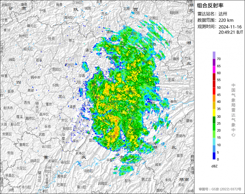Click the Dazhou radar station cross marker
Screen dimensions: 245x194
97,97
